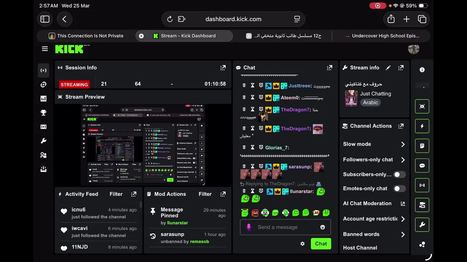The image size is (467, 262).
Task: Click Host Channel action
Action: pos(360,248)
